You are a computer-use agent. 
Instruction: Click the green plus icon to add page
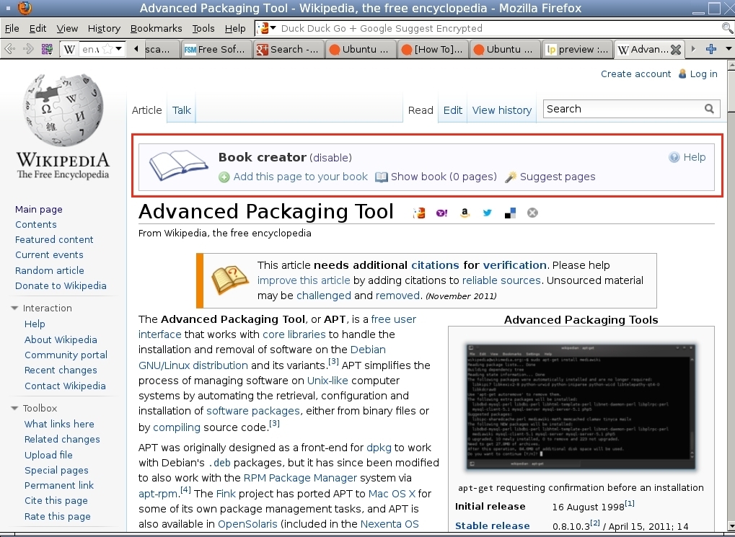click(224, 177)
